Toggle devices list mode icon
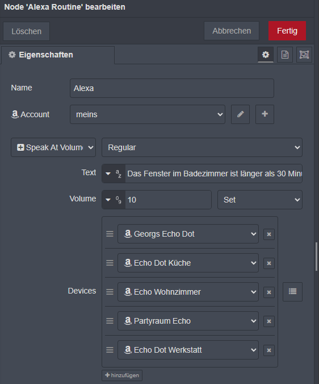319x384 pixels. [x=292, y=291]
